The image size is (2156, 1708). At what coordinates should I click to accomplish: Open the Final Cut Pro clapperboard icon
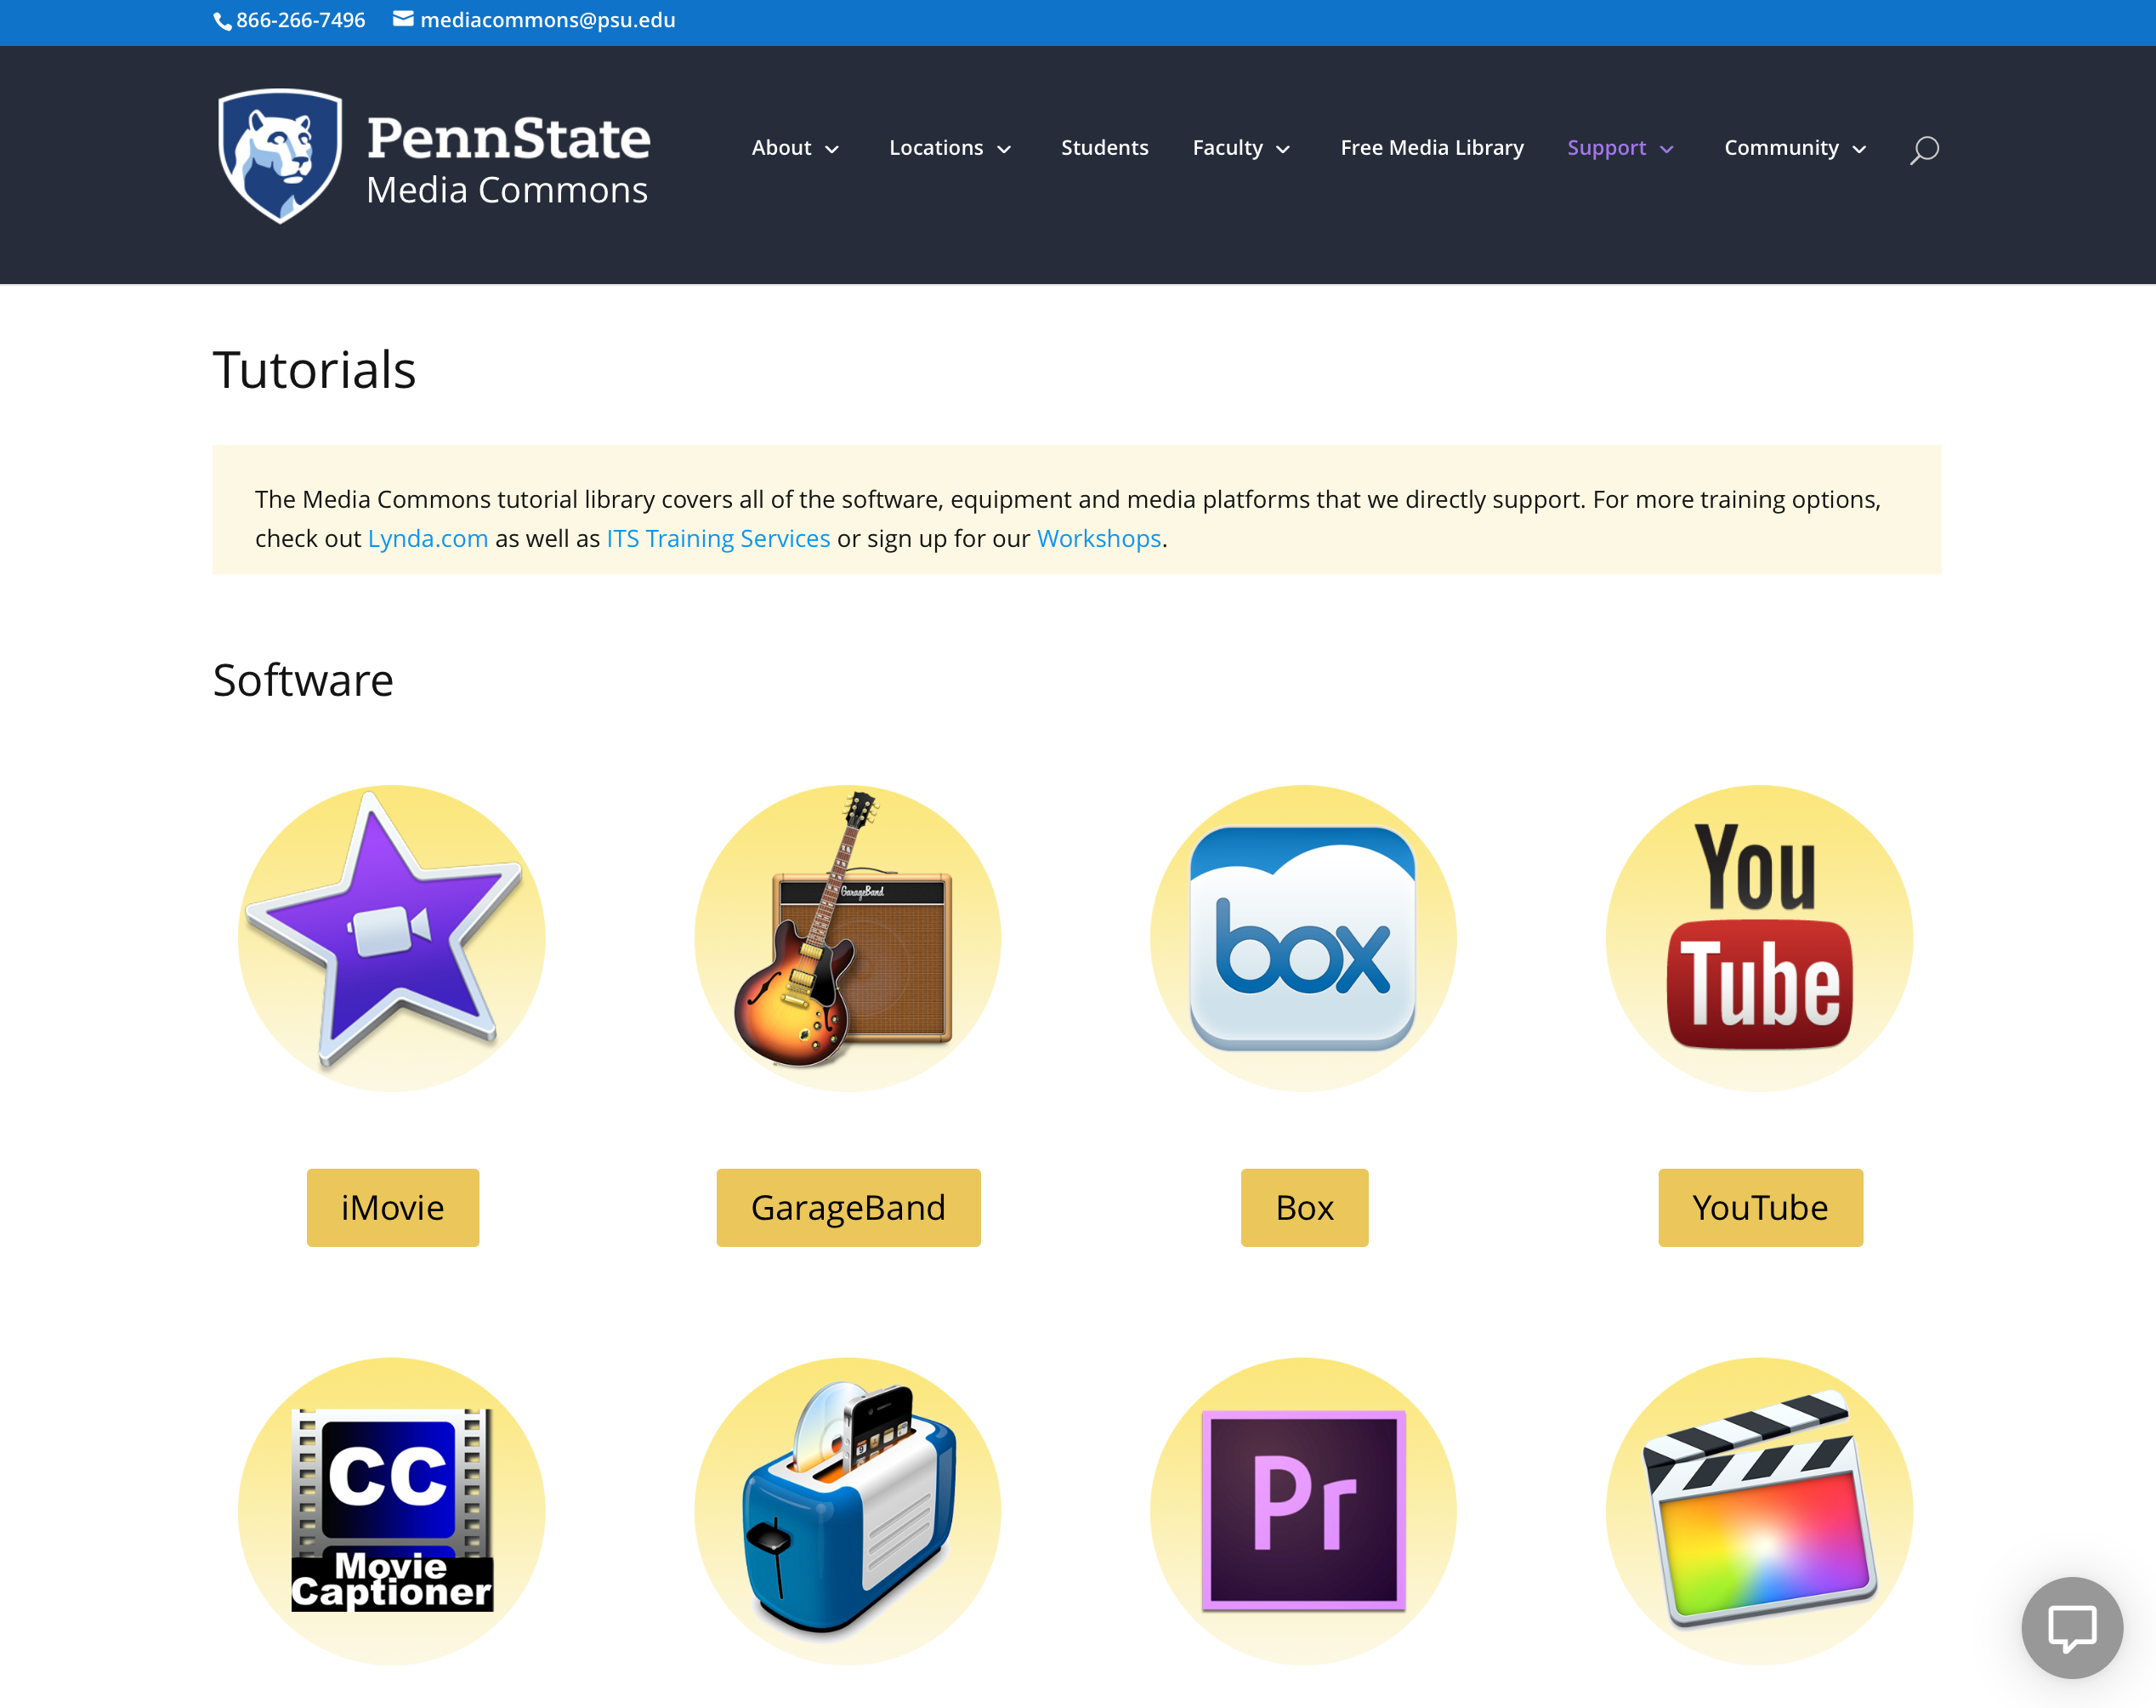(1759, 1510)
